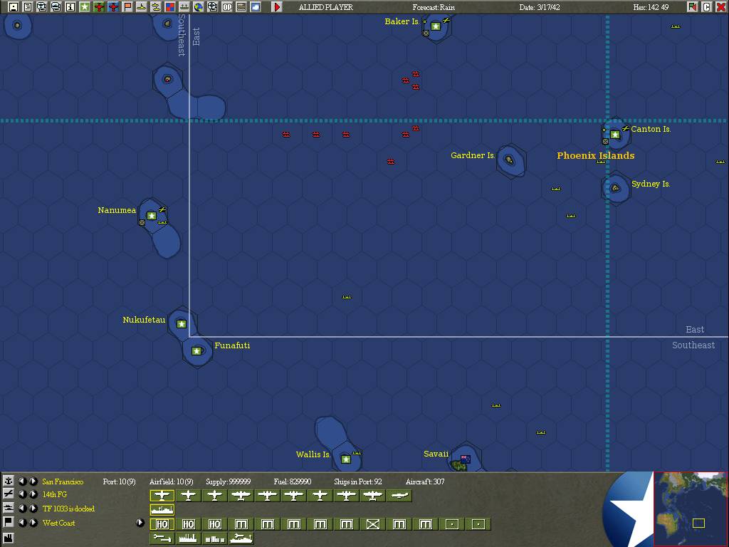
Task: Click the ship icon beside TF 1033 row
Action: (x=9, y=508)
